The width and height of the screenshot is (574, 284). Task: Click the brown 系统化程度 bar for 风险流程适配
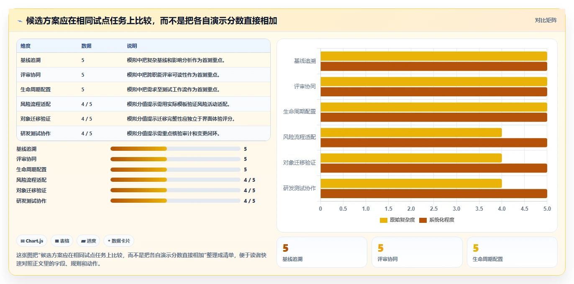pyautogui.click(x=434, y=143)
